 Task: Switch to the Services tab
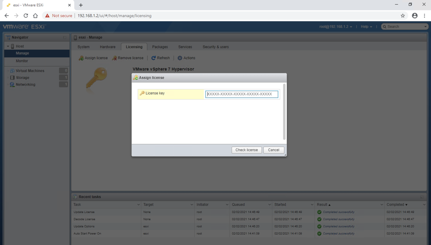point(185,47)
